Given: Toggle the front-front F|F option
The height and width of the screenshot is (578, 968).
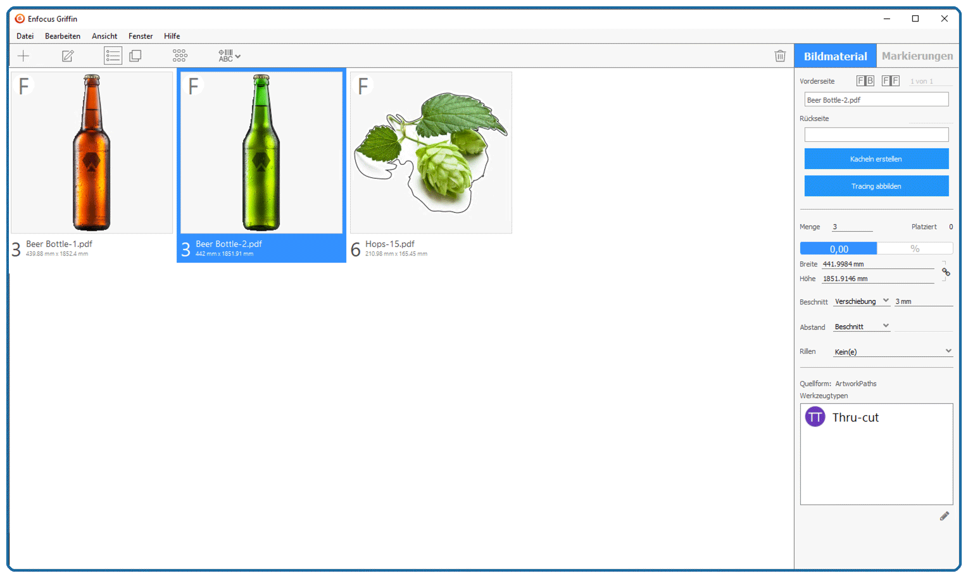Looking at the screenshot, I should (890, 80).
